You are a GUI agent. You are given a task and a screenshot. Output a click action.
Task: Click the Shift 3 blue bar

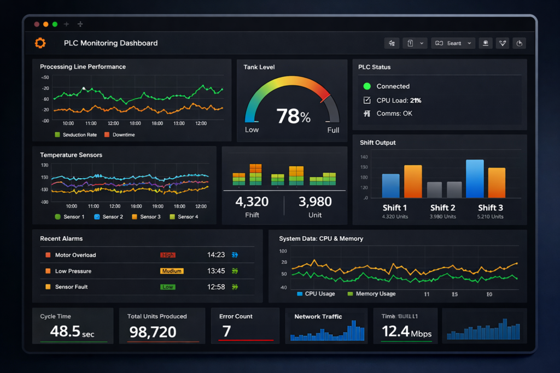pos(475,179)
